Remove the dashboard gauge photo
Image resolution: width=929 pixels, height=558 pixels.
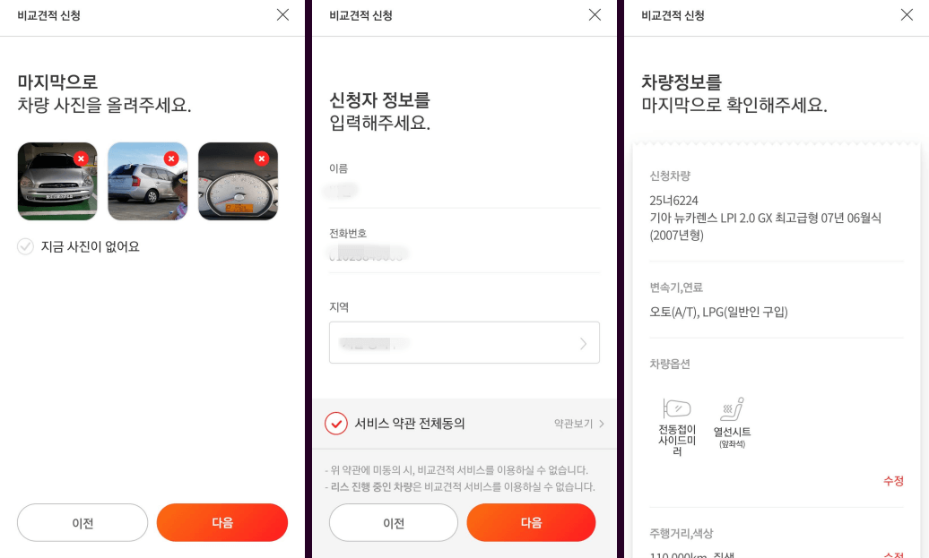[x=261, y=158]
